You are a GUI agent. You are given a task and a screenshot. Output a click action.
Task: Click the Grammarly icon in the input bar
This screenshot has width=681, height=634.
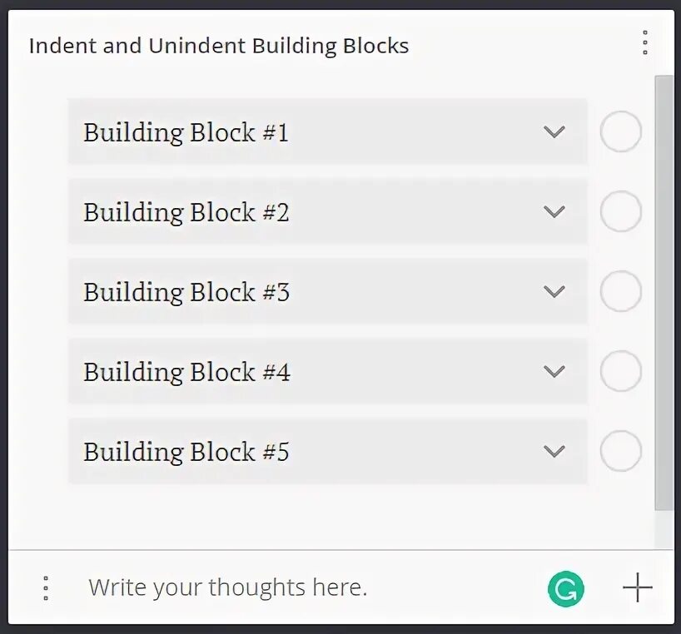pos(565,589)
